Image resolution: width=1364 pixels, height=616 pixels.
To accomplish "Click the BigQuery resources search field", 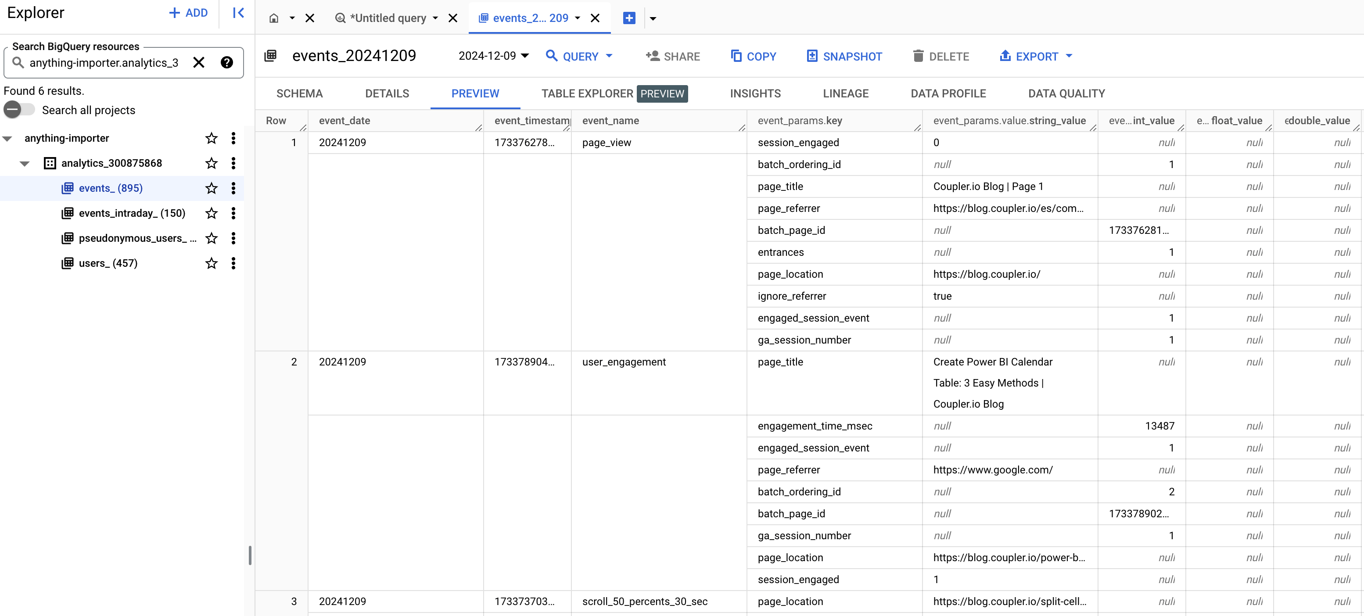I will click(x=103, y=63).
